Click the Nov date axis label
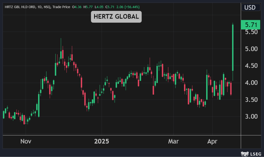Image resolution: width=264 pixels, height=157 pixels. (26, 141)
